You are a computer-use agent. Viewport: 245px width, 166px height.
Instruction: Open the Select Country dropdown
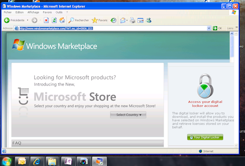click(128, 115)
